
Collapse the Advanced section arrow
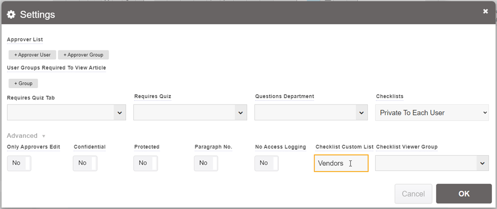click(44, 136)
